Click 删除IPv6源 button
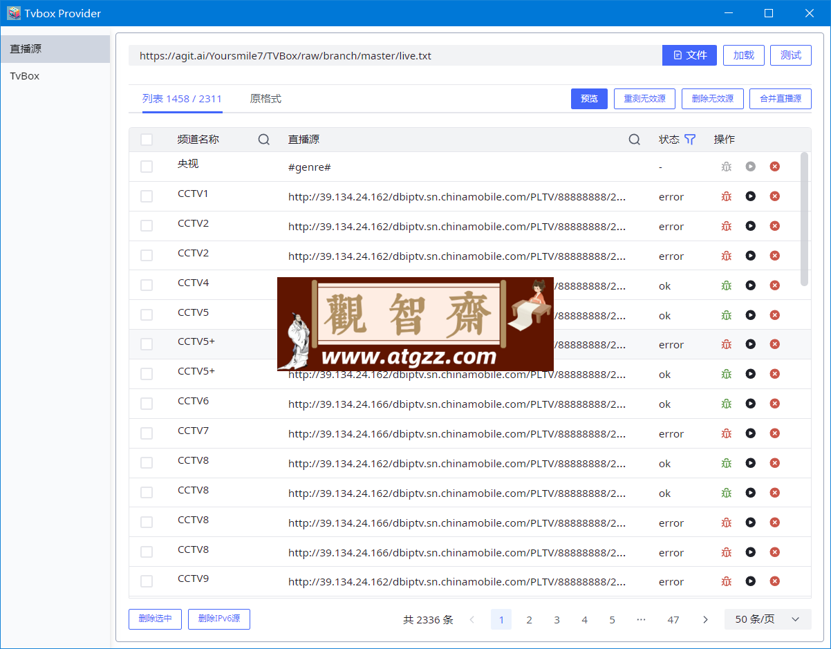Image resolution: width=831 pixels, height=649 pixels. pyautogui.click(x=219, y=619)
